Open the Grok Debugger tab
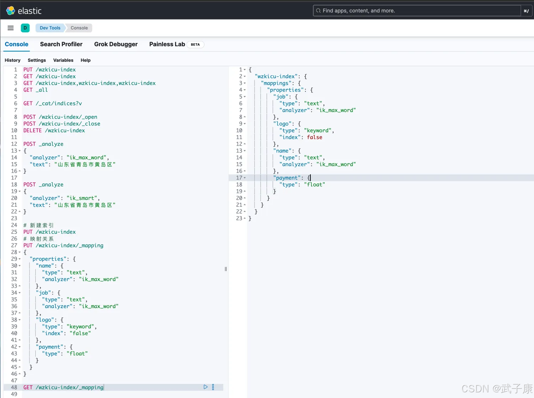534x398 pixels. (x=116, y=44)
